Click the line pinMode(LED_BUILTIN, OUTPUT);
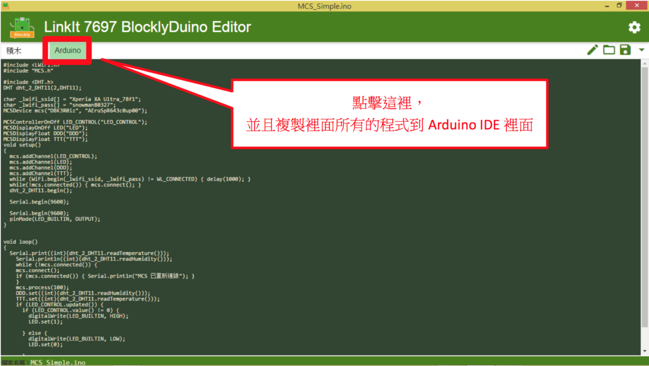 pyautogui.click(x=55, y=219)
